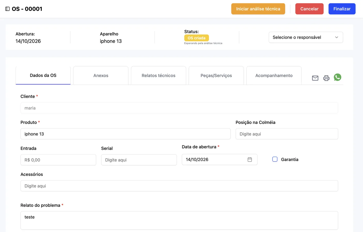363x232 pixels.
Task: Click the Produto field with iphone 13
Action: click(x=125, y=134)
